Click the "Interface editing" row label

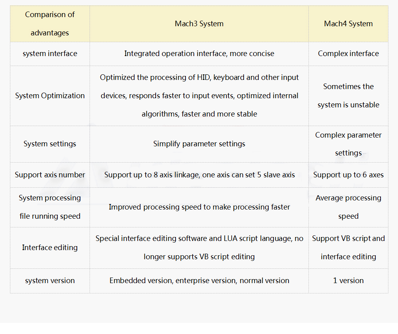click(50, 248)
